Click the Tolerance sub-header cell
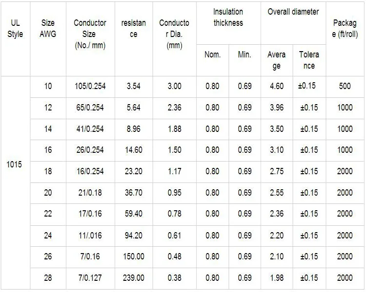This screenshot has height=292, width=366. tap(308, 60)
